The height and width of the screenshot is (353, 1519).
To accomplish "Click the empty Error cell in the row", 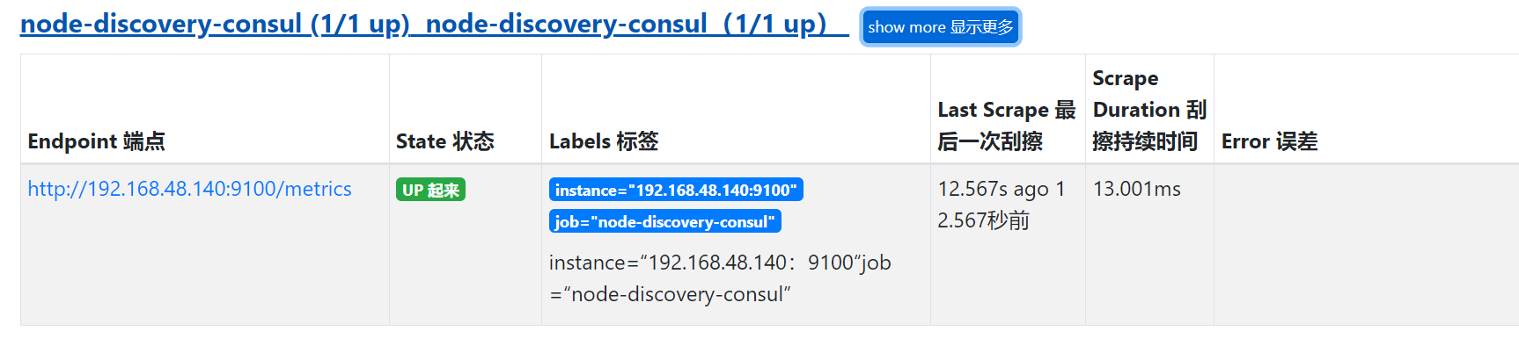I will [x=1366, y=245].
